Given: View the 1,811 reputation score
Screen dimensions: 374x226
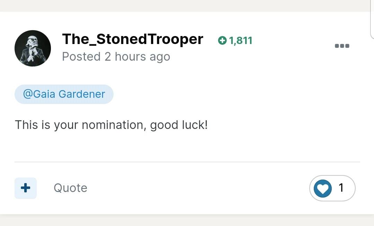Looking at the screenshot, I should point(240,41).
